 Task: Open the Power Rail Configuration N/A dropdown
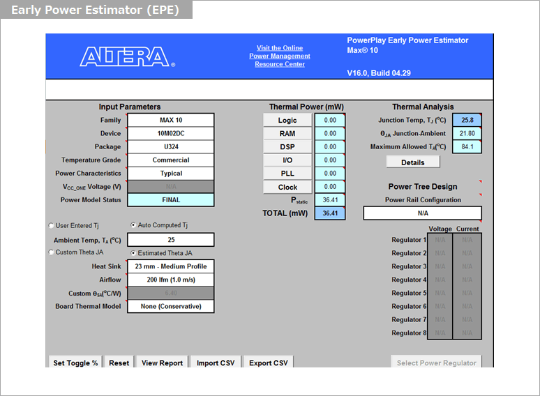click(423, 213)
